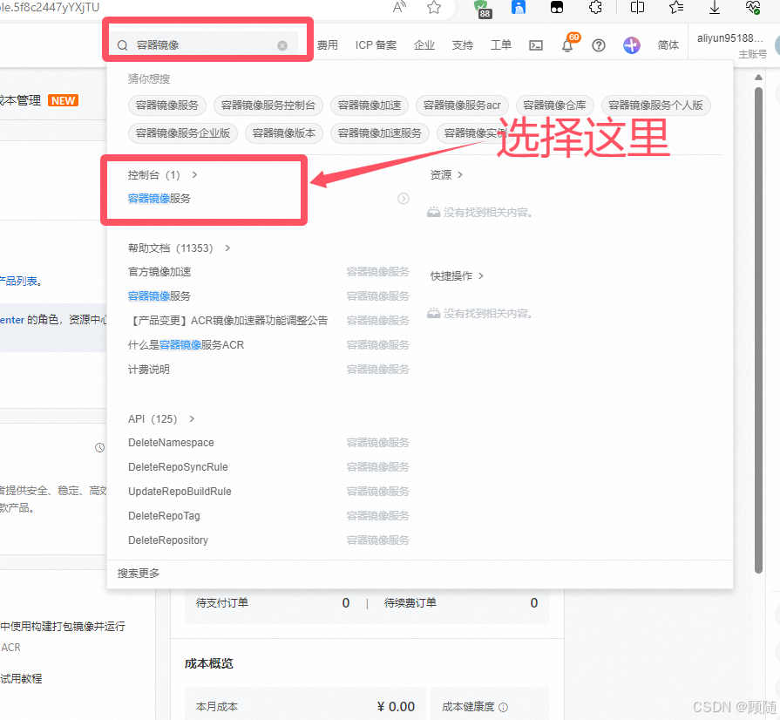Viewport: 780px width, 720px height.
Task: Open browser favorites list icon
Action: click(x=676, y=7)
